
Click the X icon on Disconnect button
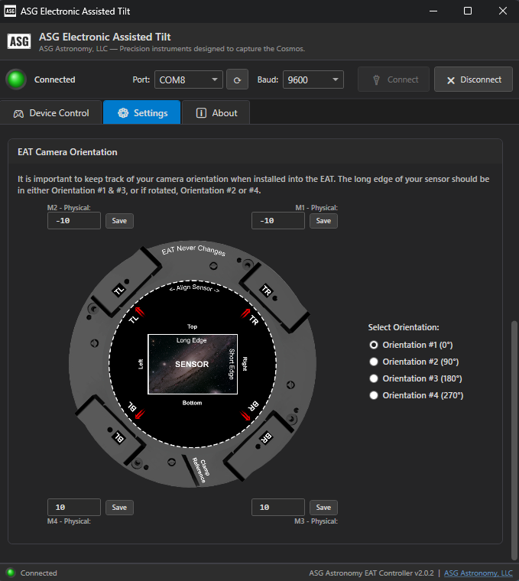tap(451, 80)
